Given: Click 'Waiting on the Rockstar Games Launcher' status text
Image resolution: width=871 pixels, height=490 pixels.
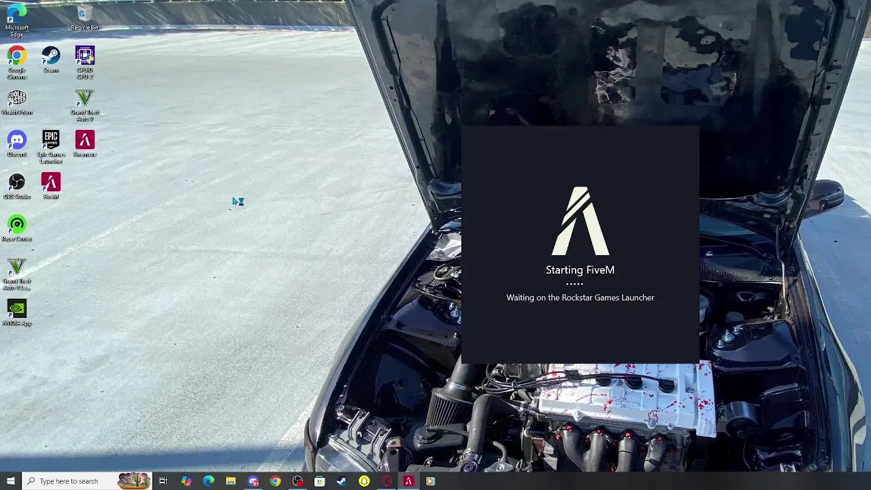Looking at the screenshot, I should (580, 297).
